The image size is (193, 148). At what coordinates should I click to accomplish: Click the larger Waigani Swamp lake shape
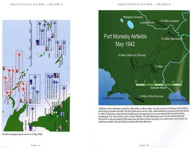[130, 24]
